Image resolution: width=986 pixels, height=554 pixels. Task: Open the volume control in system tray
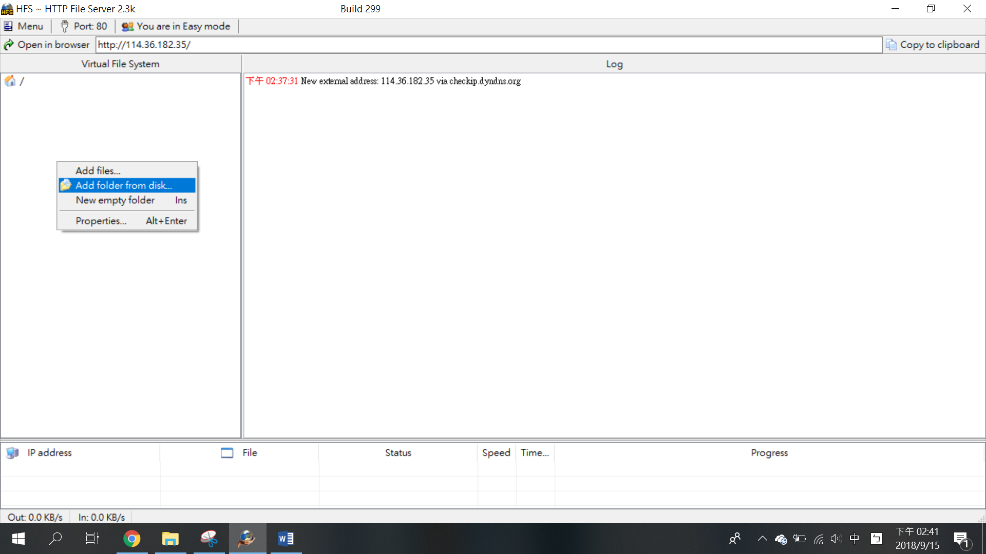coord(836,539)
